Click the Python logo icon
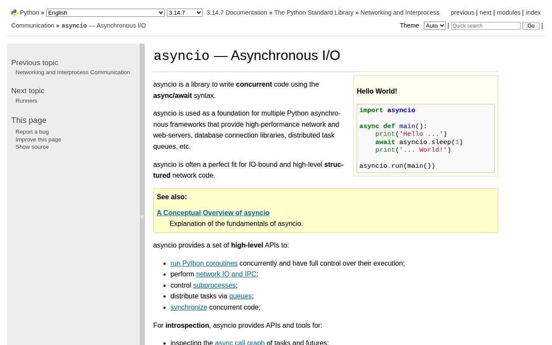This screenshot has width=552, height=345. 15,13
